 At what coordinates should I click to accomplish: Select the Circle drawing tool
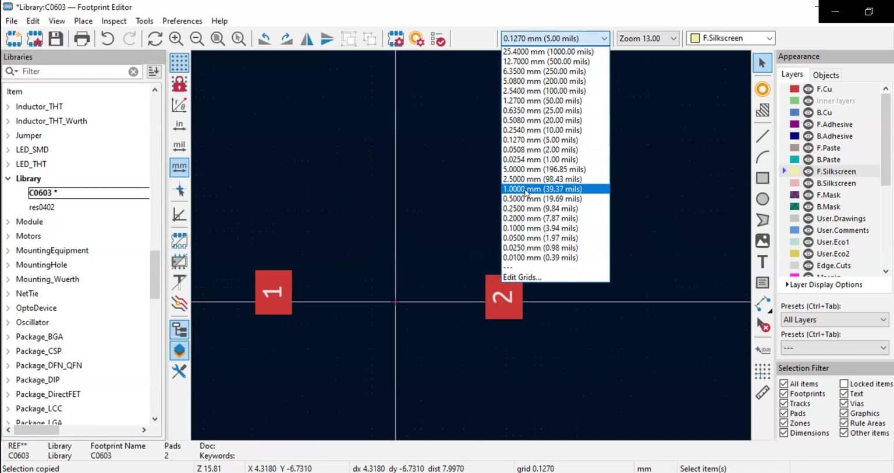(762, 198)
